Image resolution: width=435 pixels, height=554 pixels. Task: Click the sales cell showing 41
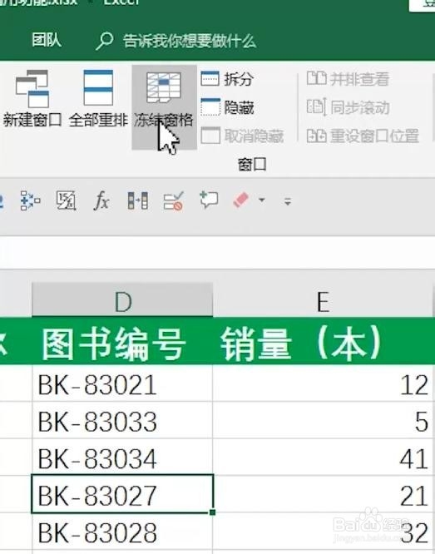[323, 458]
